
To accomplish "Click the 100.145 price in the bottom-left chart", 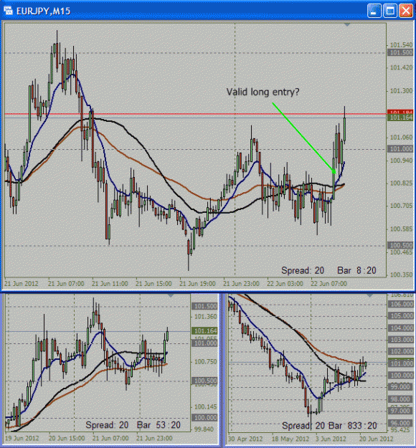I will click(206, 406).
